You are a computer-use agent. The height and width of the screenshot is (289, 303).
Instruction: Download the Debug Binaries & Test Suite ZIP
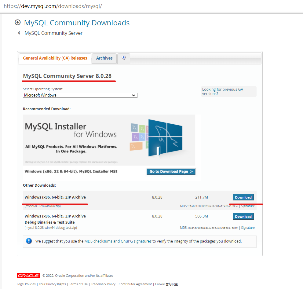243,217
